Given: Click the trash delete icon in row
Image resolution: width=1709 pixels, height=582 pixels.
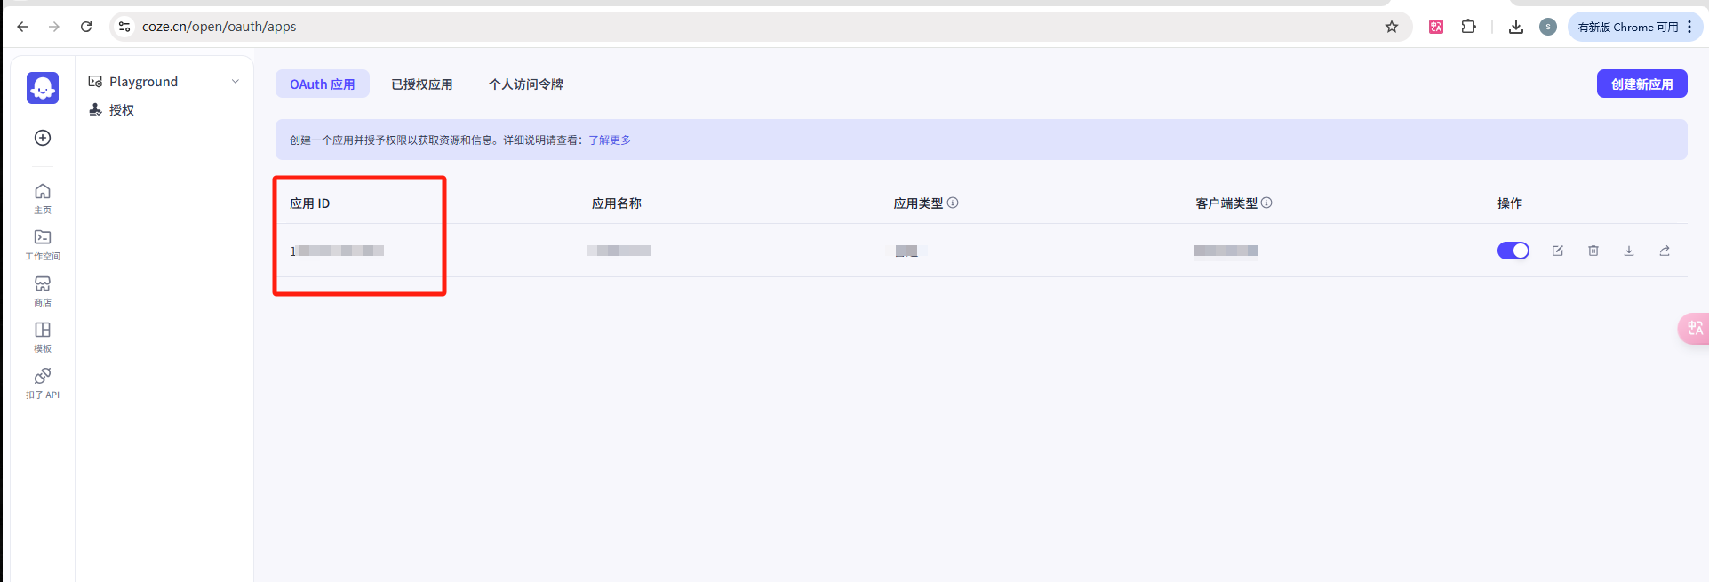Looking at the screenshot, I should 1593,251.
